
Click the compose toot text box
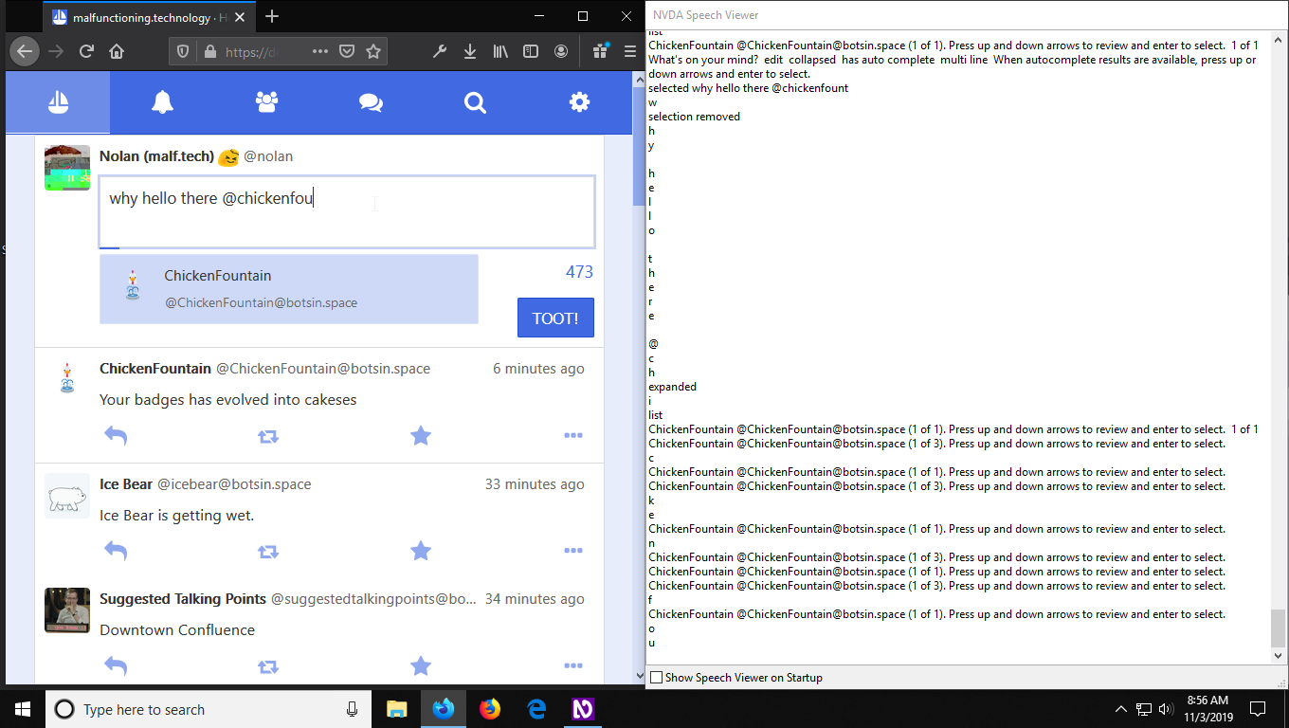[x=347, y=211]
